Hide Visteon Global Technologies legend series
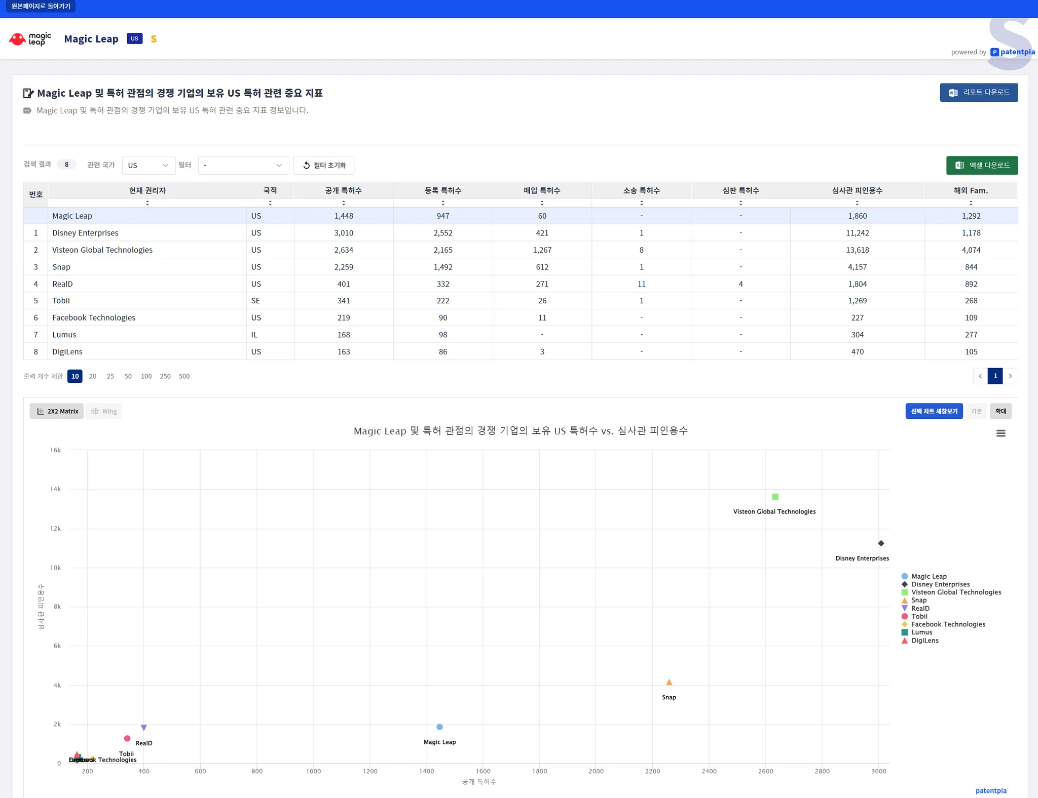This screenshot has width=1038, height=798. click(x=955, y=592)
